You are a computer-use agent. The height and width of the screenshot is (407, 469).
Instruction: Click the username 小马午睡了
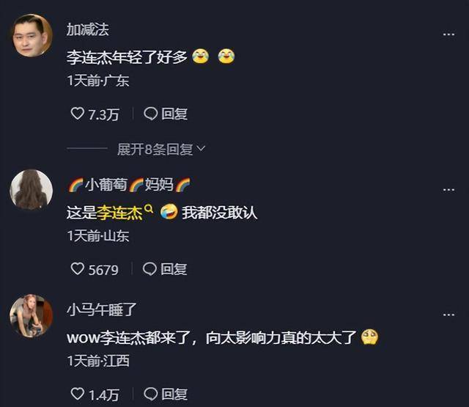pyautogui.click(x=102, y=309)
